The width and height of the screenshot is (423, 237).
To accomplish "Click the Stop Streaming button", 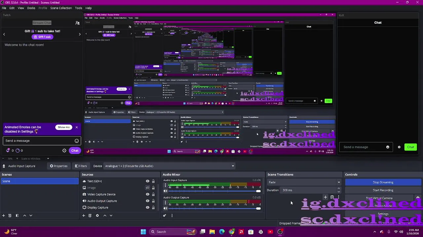I will (x=383, y=182).
